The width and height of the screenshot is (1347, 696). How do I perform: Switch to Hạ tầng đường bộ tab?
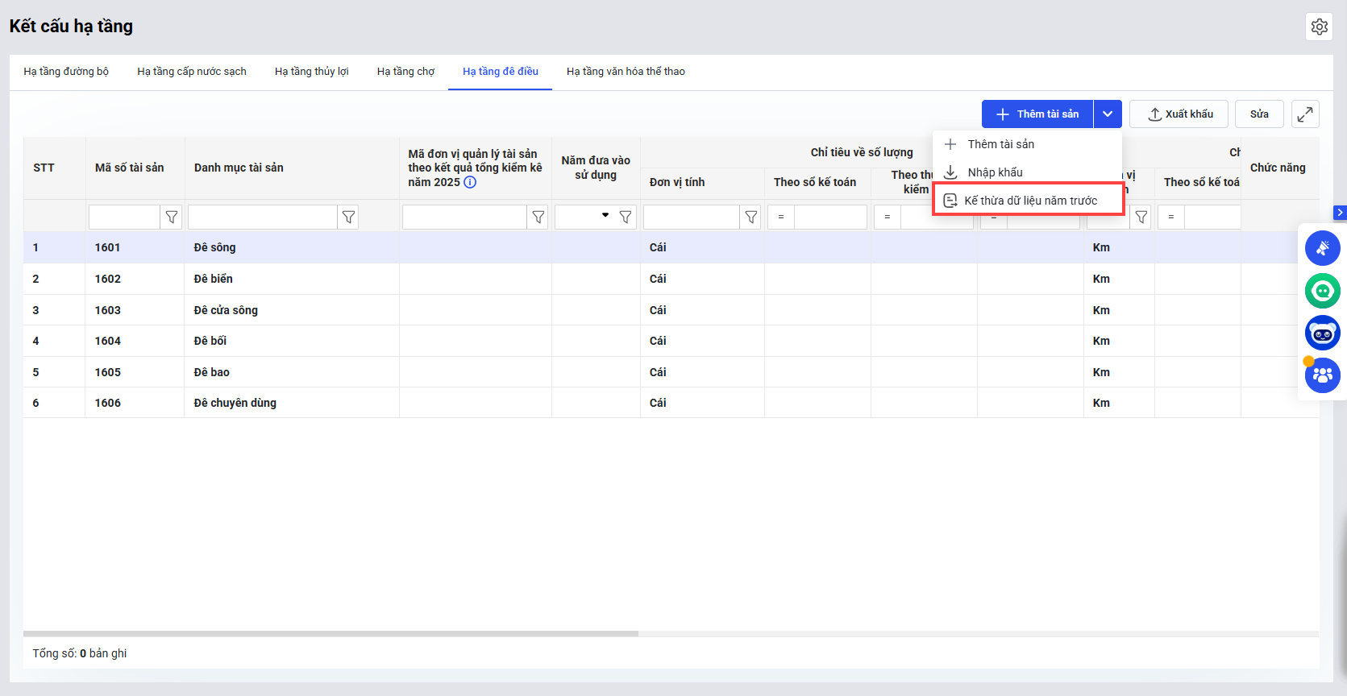pyautogui.click(x=66, y=72)
